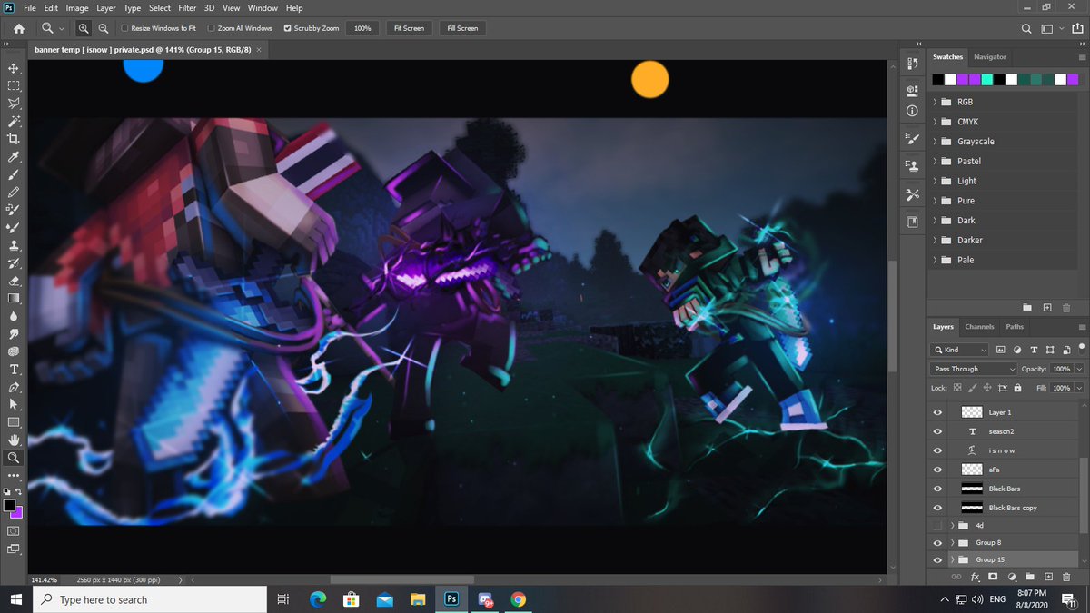1090x613 pixels.
Task: Select the cyan swatch in Swatches
Action: 987,80
